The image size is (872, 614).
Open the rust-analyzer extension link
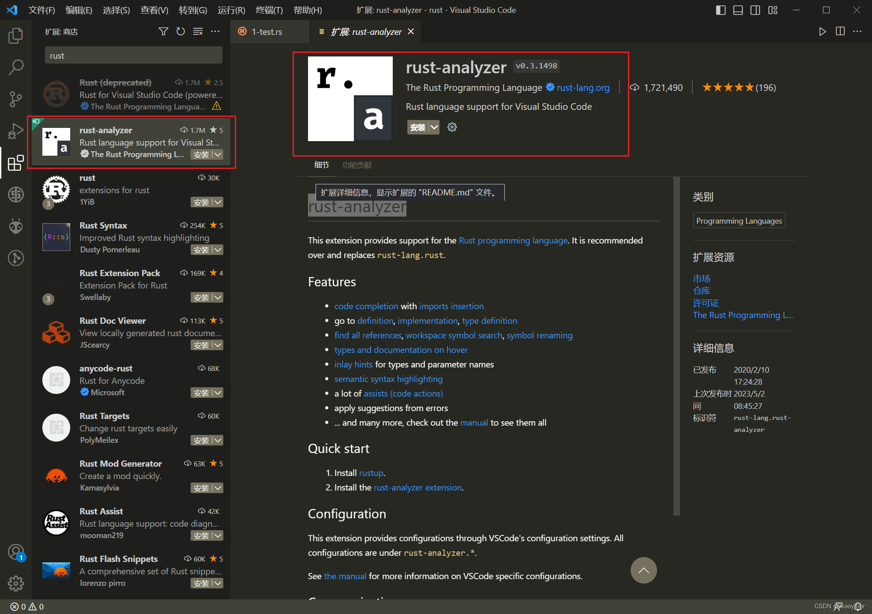click(417, 487)
